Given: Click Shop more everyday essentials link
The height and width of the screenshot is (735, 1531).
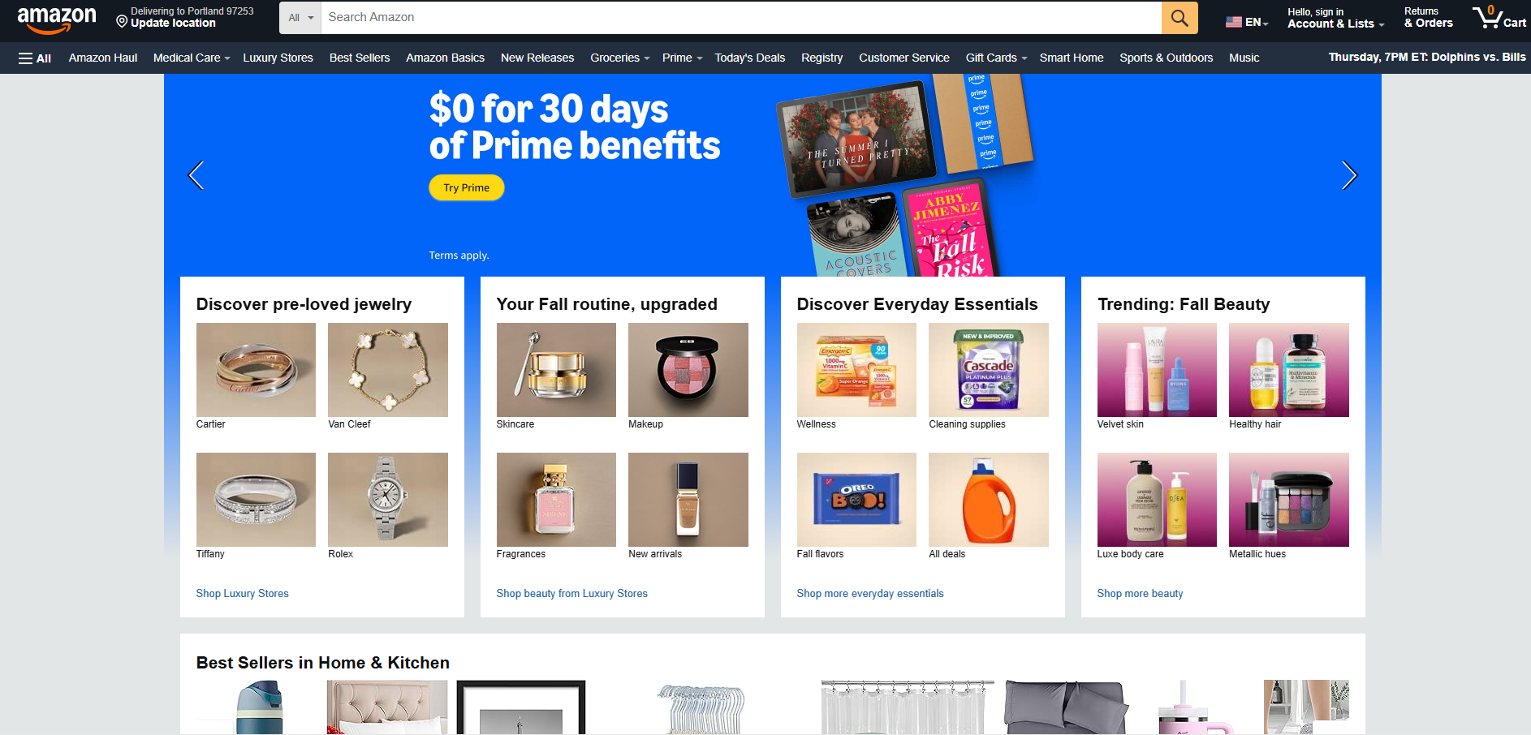Looking at the screenshot, I should pyautogui.click(x=870, y=594).
